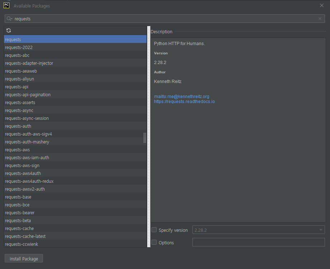Select requests-cache-latest package
This screenshot has height=269, width=330.
click(x=75, y=236)
